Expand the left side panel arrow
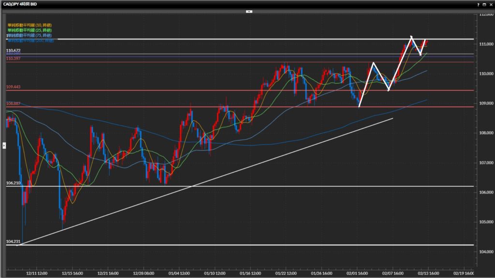The image size is (495, 278). point(4,144)
